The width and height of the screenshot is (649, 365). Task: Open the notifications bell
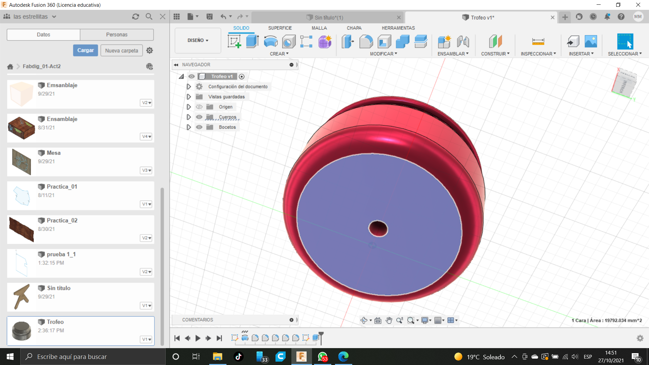click(x=607, y=17)
